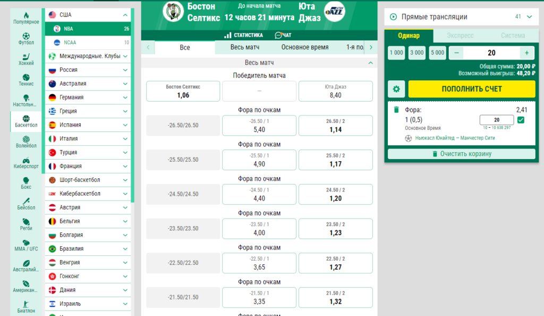Click the Фора bet amount field
544x316 pixels.
[497, 120]
